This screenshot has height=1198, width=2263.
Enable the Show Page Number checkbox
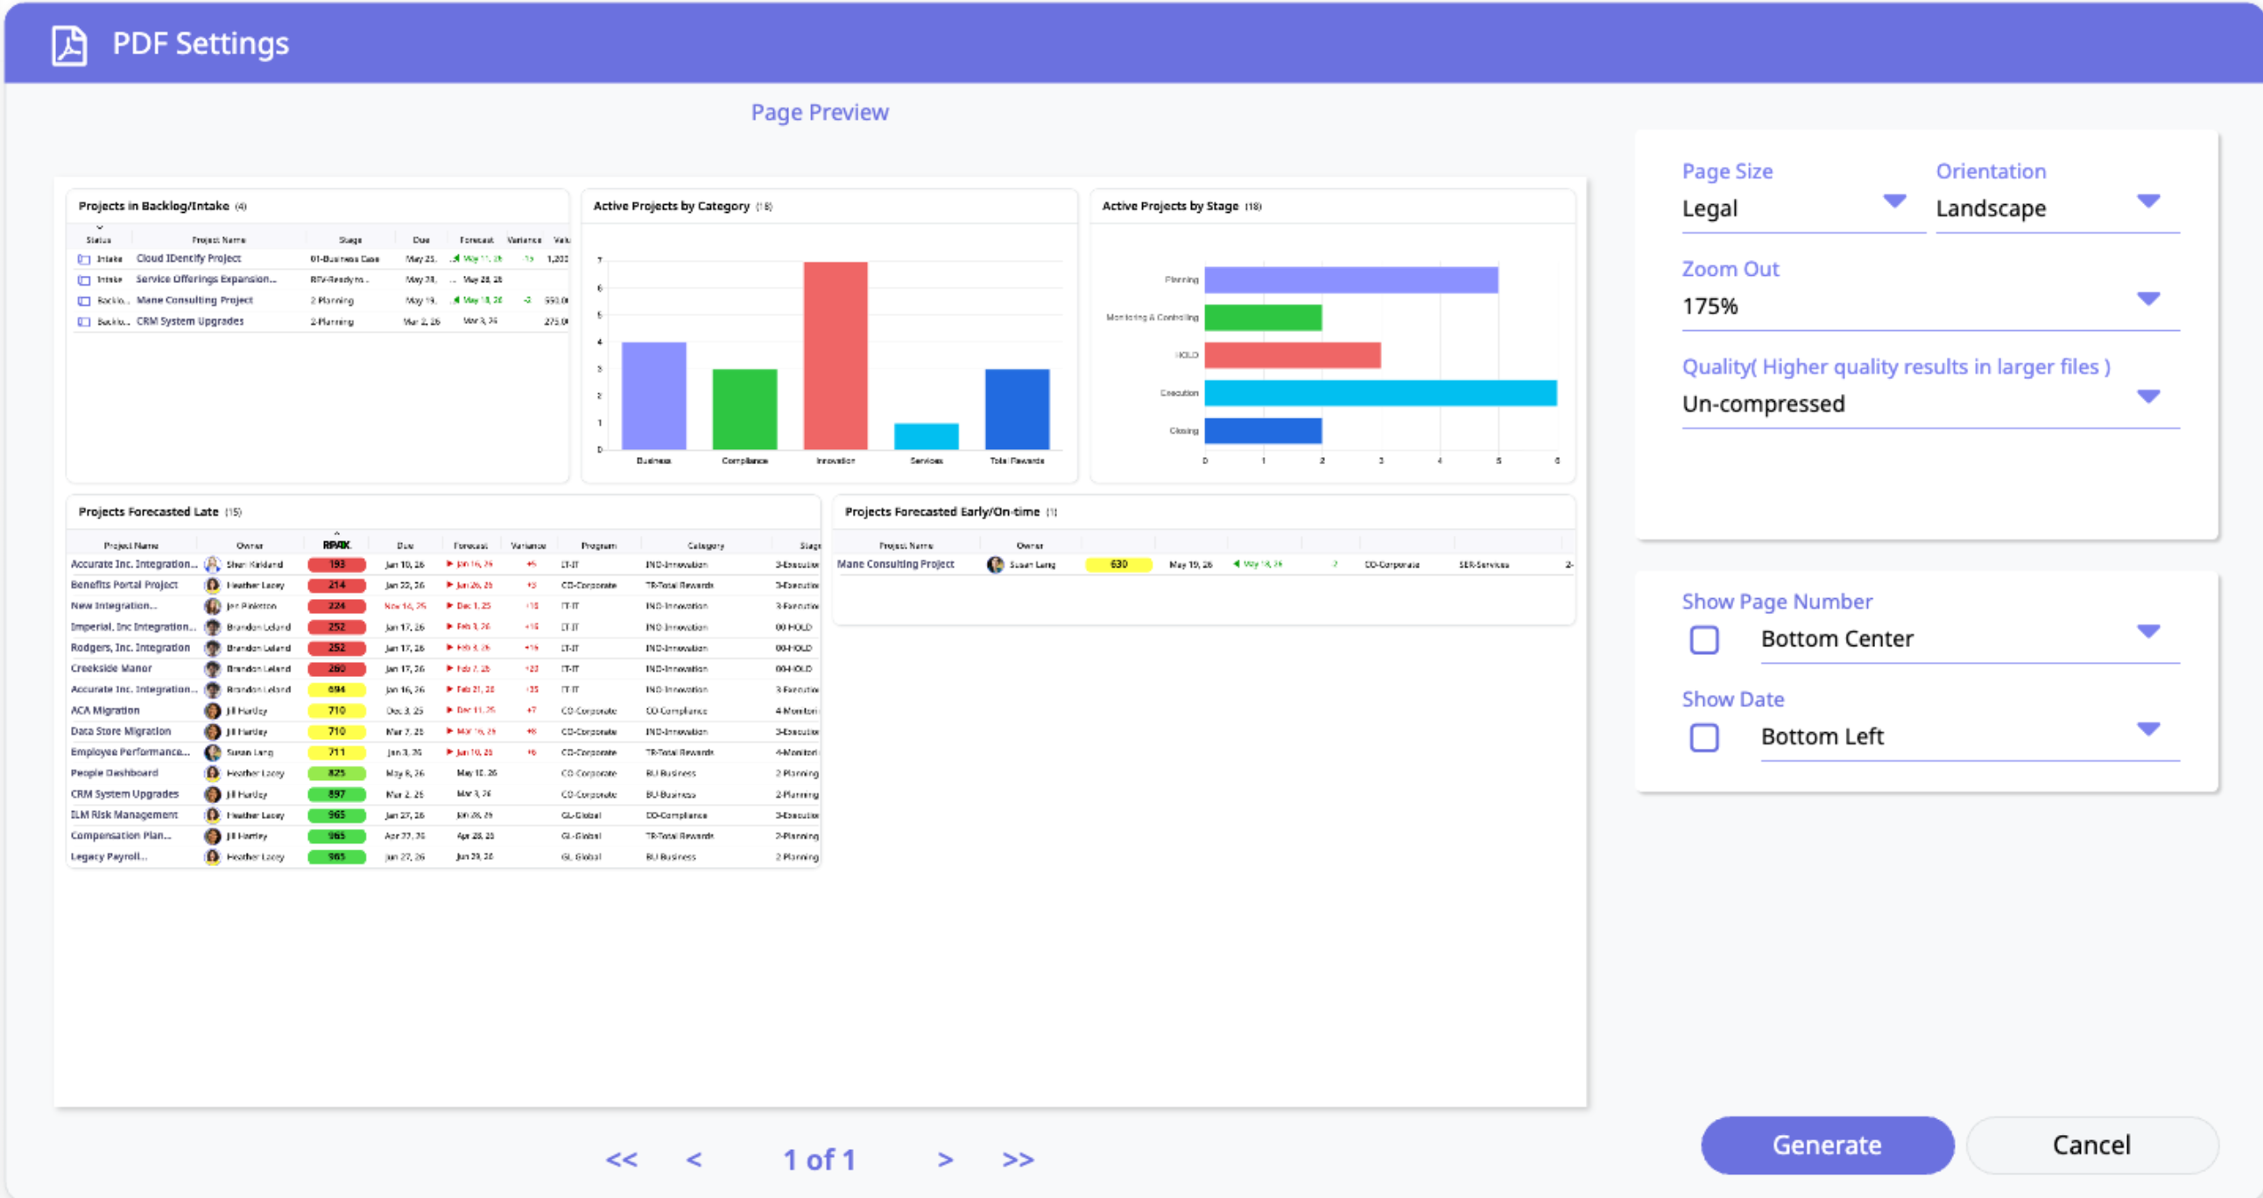point(1703,639)
